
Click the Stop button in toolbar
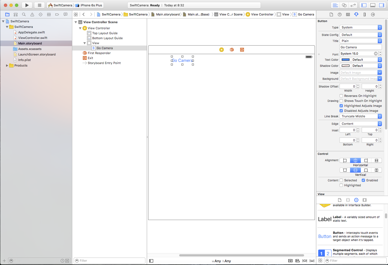[39, 5]
